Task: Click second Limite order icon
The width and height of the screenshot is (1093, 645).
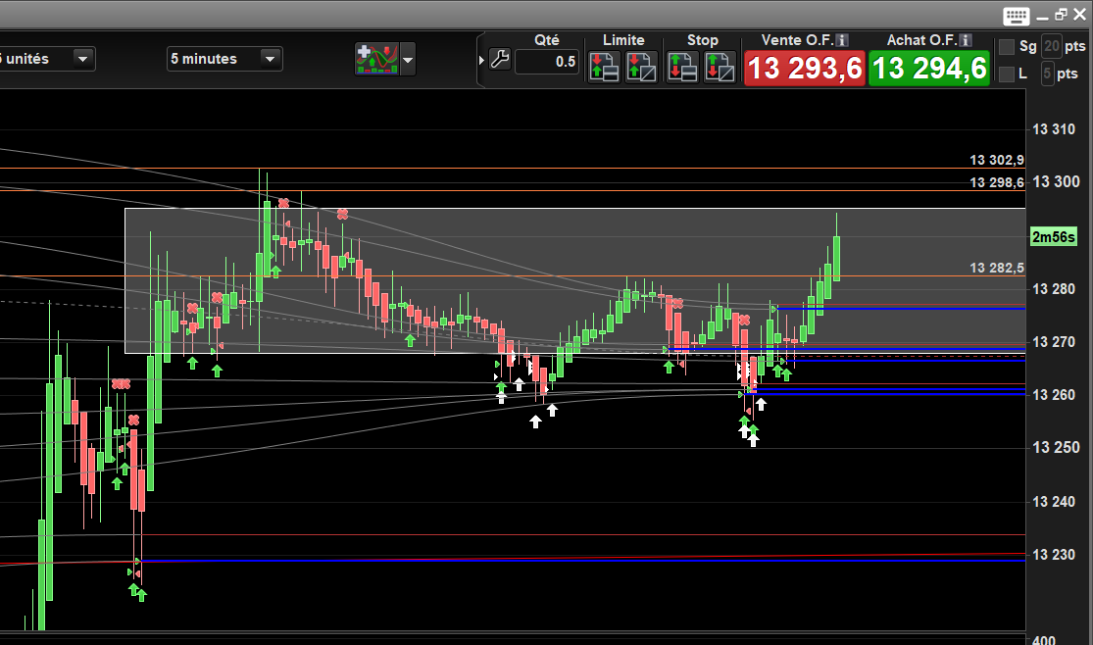Action: point(641,67)
